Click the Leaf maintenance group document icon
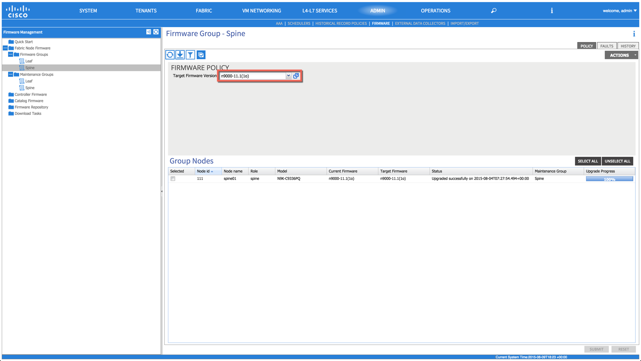This screenshot has width=641, height=361. click(22, 81)
